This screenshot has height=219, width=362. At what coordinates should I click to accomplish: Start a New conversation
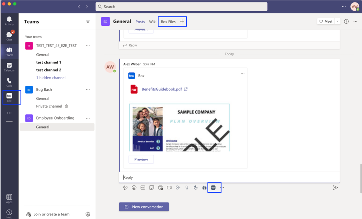[x=144, y=207]
